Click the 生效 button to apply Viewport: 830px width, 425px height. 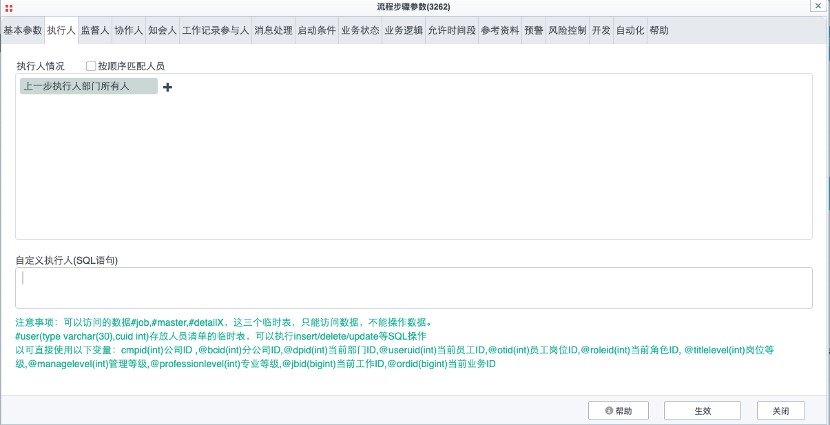(x=702, y=411)
